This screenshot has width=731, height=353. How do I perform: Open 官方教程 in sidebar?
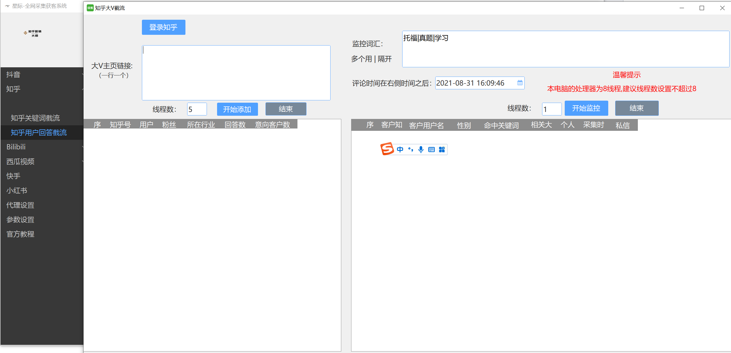click(42, 234)
